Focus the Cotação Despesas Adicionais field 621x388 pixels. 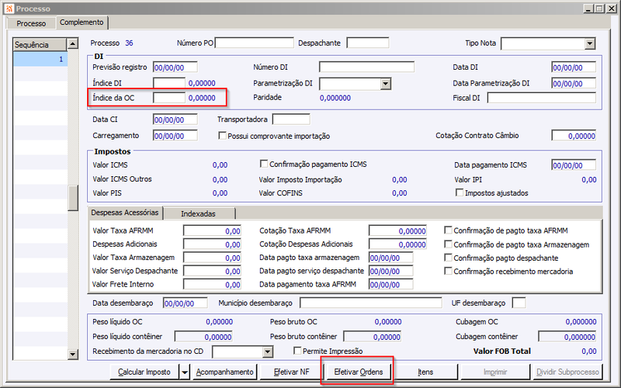[x=397, y=244]
